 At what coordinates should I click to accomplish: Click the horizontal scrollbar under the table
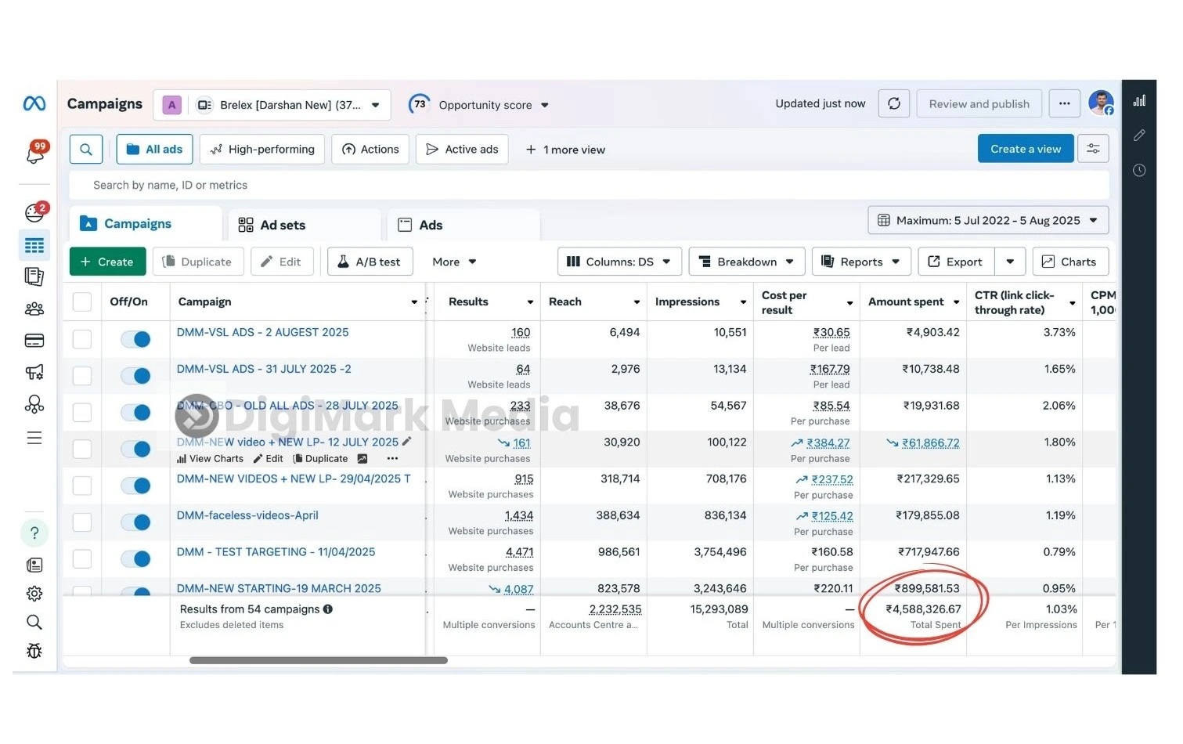coord(318,661)
